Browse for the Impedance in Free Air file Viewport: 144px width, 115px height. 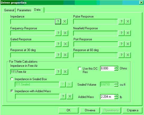point(58,72)
